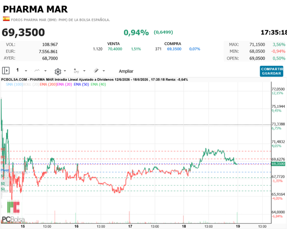Click the Spanish flag icon
287x229 pixels.
[6, 19]
